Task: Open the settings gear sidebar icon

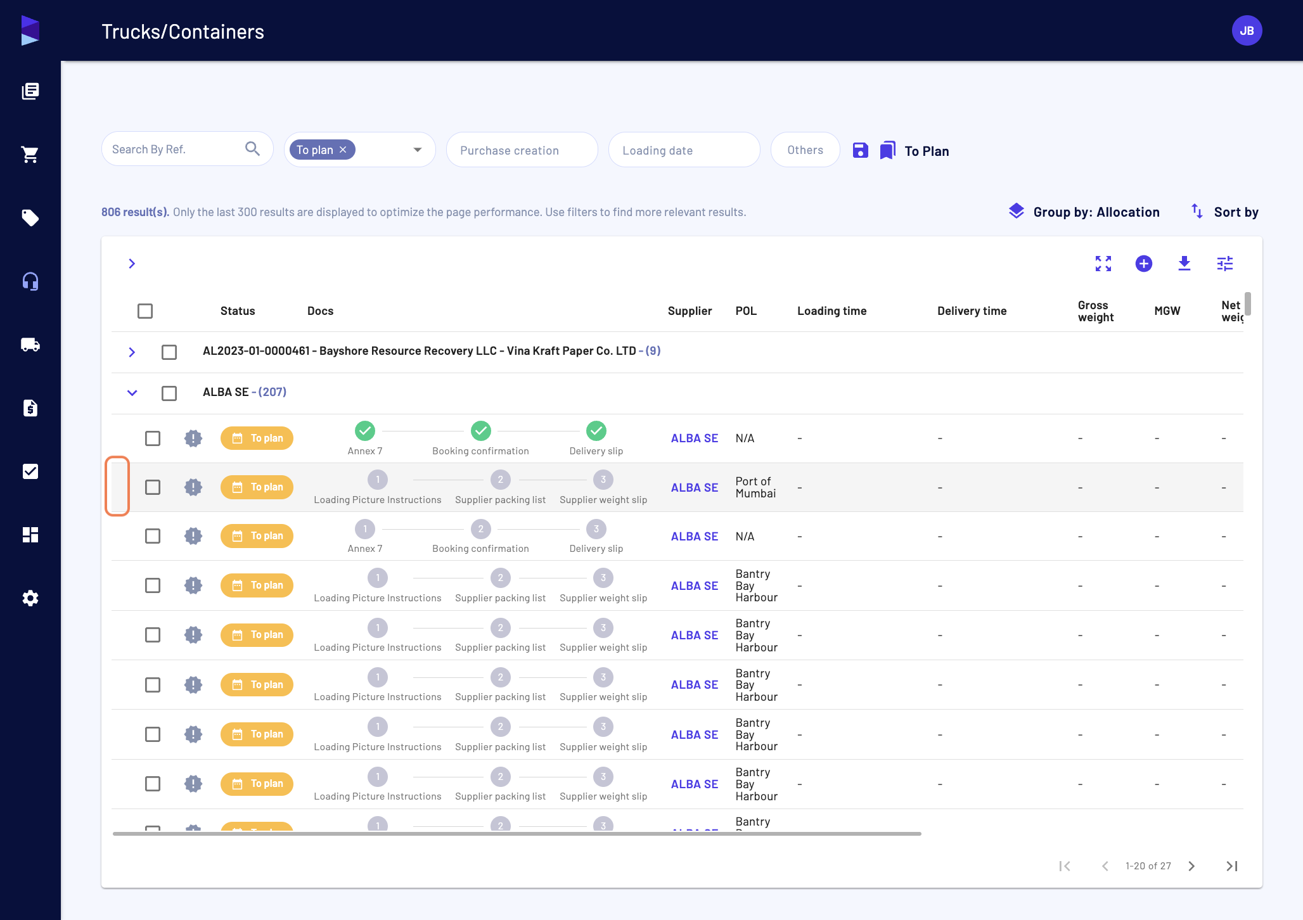Action: click(30, 598)
